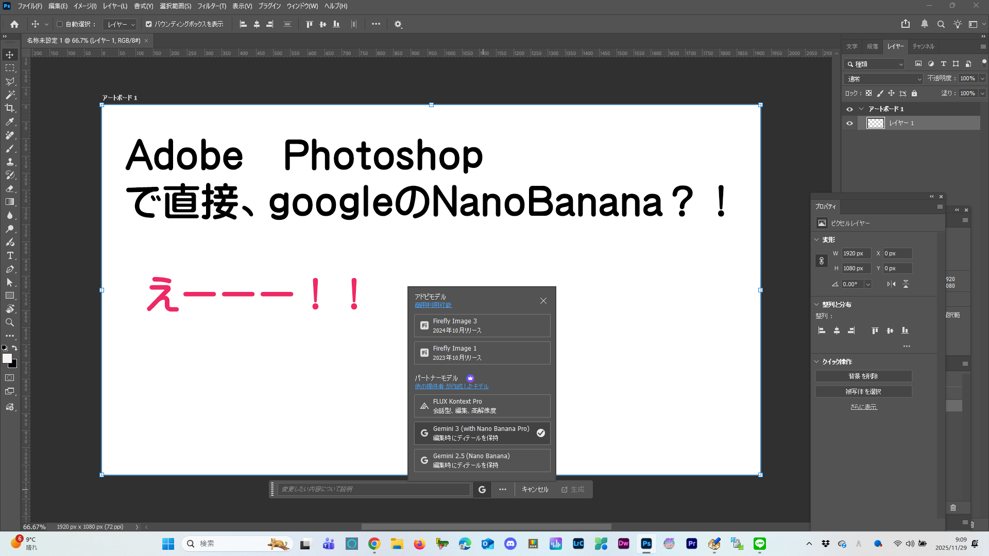Click flip horizontal icon in Properties

[891, 284]
